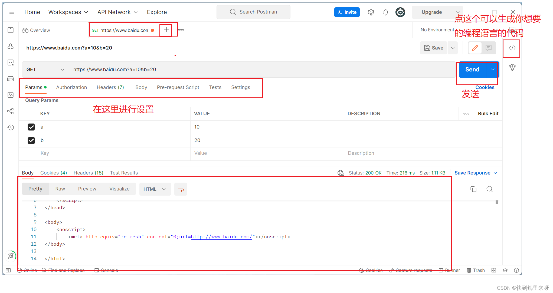This screenshot has height=293, width=553.
Task: Open the tab options ellipsis menu
Action: [181, 30]
